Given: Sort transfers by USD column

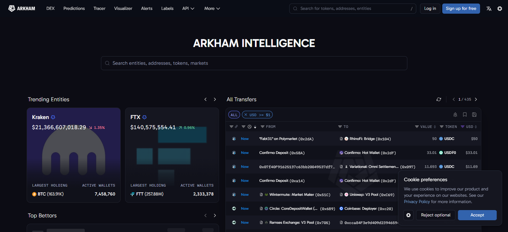Looking at the screenshot, I should click(476, 126).
